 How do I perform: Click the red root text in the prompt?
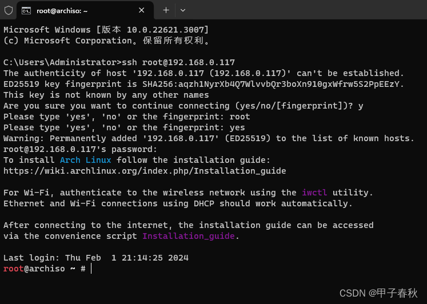click(x=14, y=269)
